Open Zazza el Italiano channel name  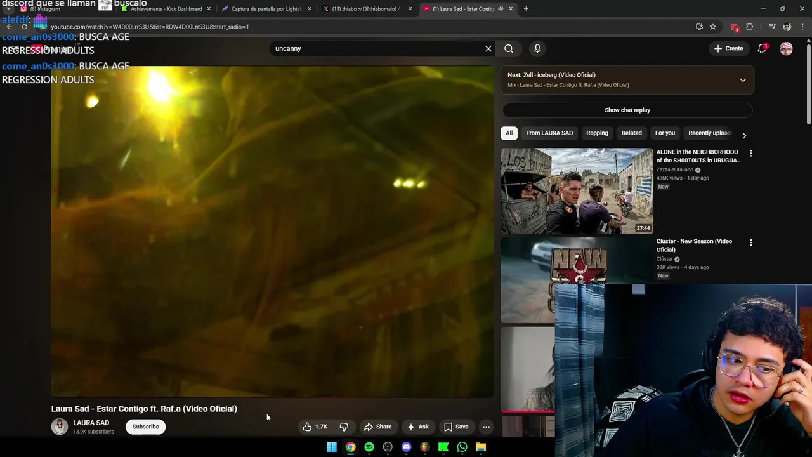[675, 169]
